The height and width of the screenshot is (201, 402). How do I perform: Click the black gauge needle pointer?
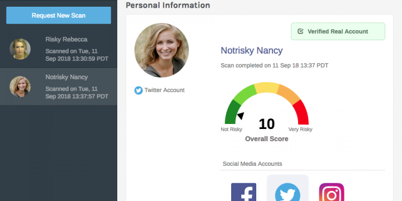pos(241,116)
